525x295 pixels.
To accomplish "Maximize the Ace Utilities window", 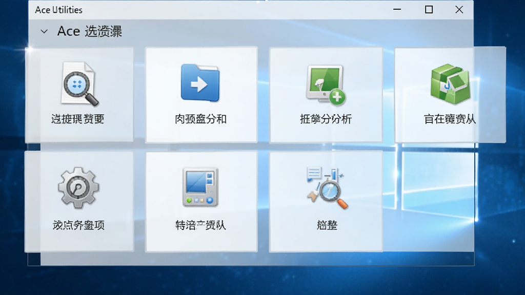I will [x=429, y=10].
